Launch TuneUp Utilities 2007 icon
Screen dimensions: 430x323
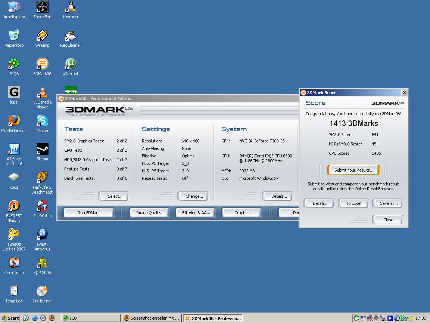coord(14,240)
